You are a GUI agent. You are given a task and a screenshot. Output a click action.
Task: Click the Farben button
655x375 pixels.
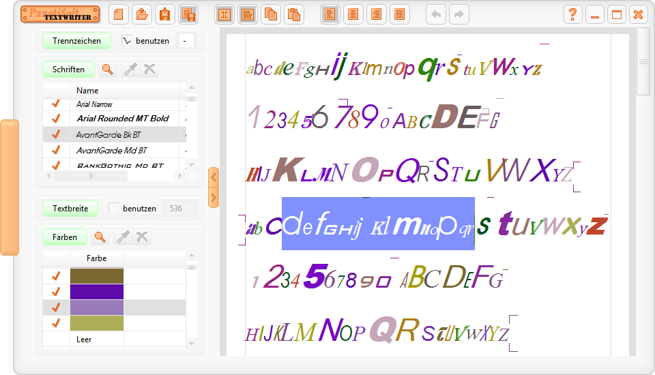point(65,237)
